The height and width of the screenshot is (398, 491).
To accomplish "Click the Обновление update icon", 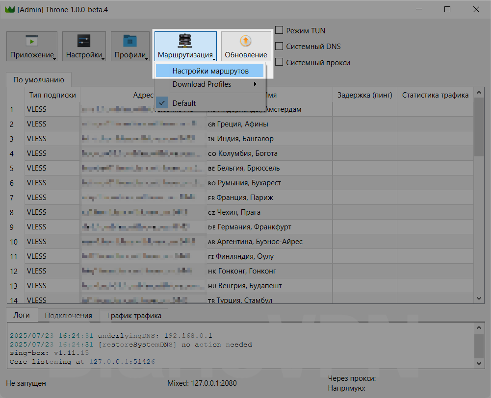I will point(246,41).
